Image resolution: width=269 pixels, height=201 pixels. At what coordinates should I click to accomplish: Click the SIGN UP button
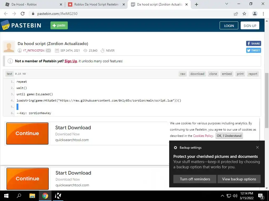click(250, 25)
